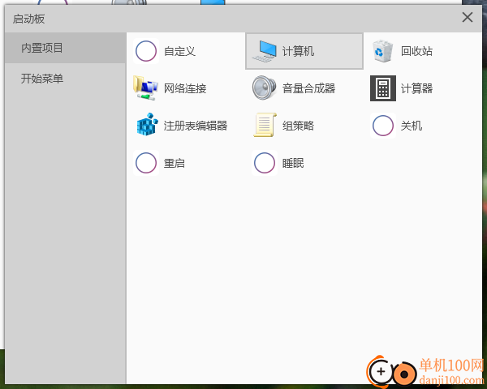Click the 回收站 label text
This screenshot has height=389, width=487.
pyautogui.click(x=416, y=51)
